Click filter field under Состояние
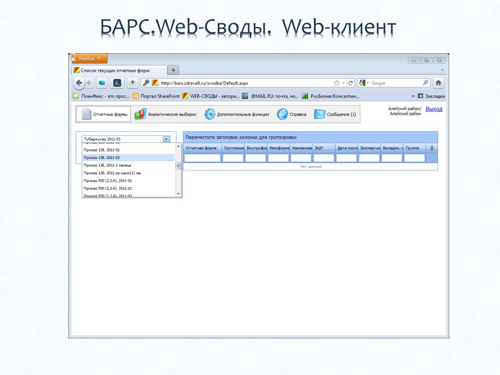The image size is (500, 375). pos(233,158)
